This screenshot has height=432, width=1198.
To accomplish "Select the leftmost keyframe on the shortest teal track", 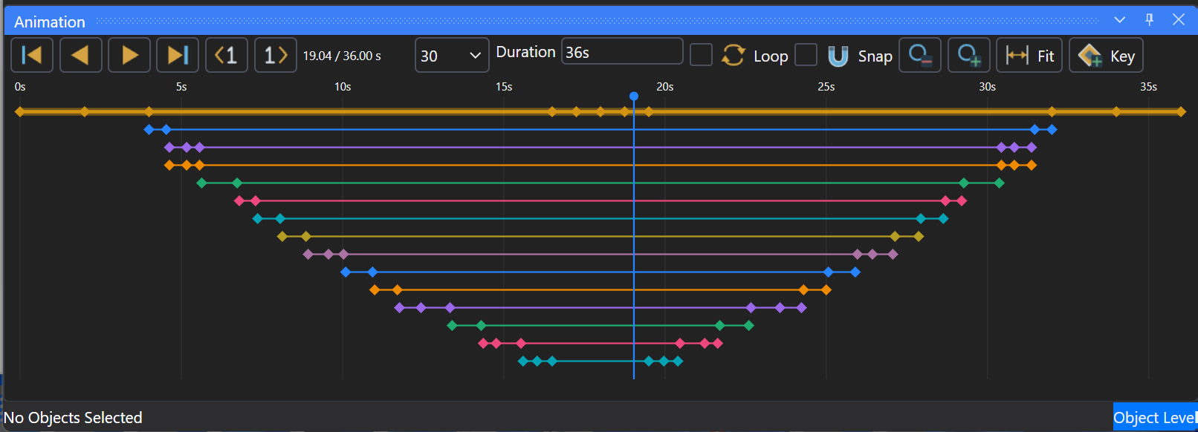I will 522,361.
